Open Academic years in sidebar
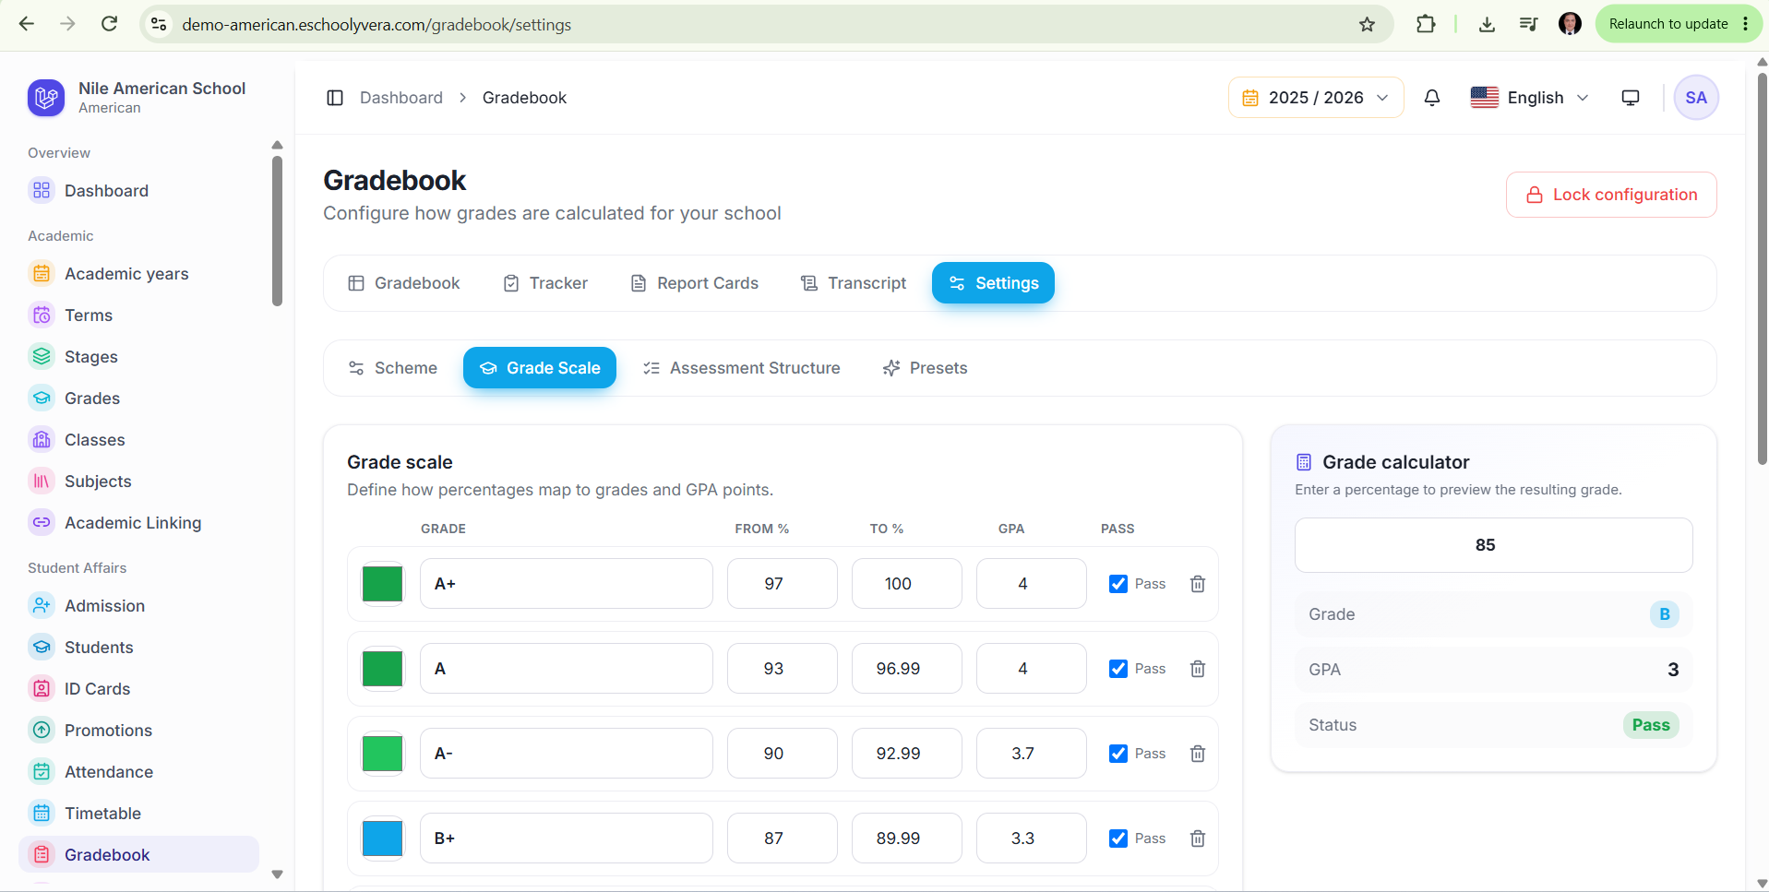The image size is (1769, 892). [x=138, y=274]
